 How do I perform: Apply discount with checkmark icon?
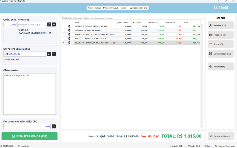point(54,126)
